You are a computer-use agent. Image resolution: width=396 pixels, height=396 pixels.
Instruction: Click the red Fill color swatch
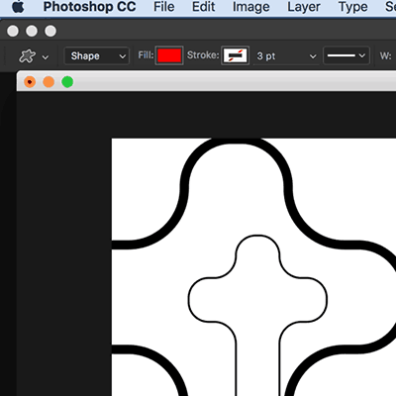pyautogui.click(x=169, y=55)
